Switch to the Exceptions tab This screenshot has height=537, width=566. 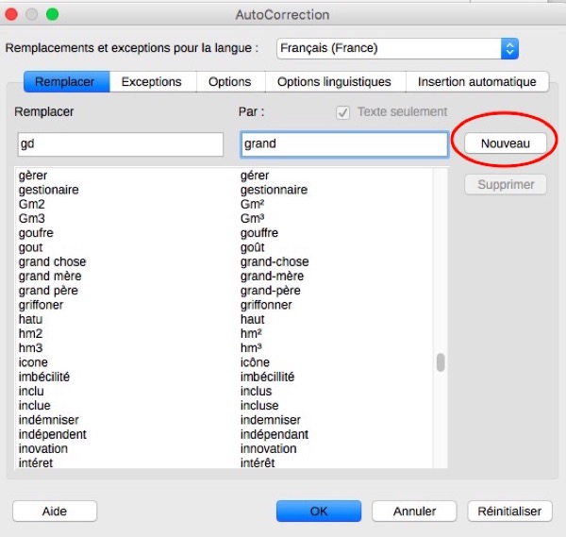coord(151,82)
